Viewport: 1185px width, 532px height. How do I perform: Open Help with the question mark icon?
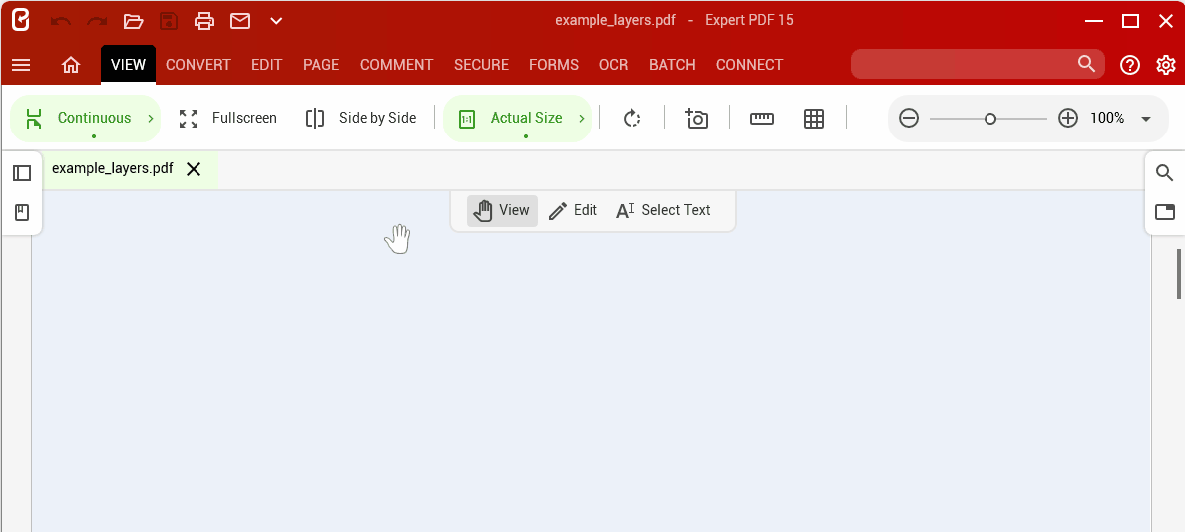(1130, 65)
